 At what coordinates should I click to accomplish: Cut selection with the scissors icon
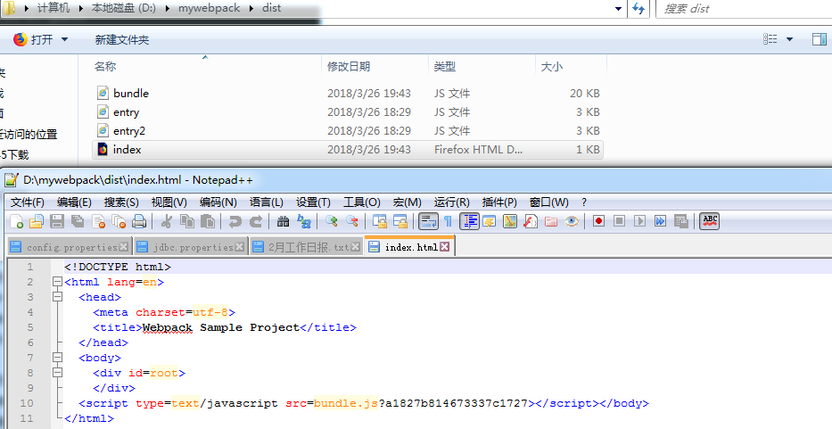[x=166, y=221]
